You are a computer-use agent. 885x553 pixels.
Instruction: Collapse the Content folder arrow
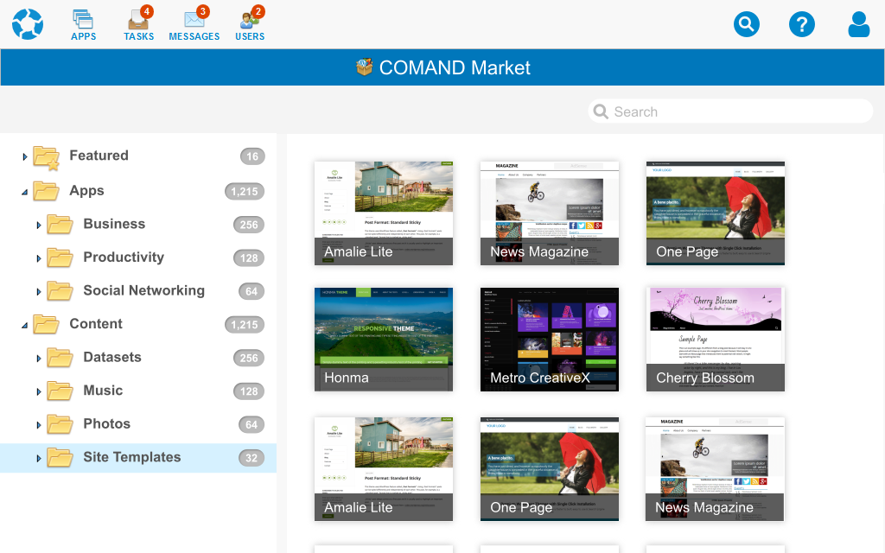24,325
